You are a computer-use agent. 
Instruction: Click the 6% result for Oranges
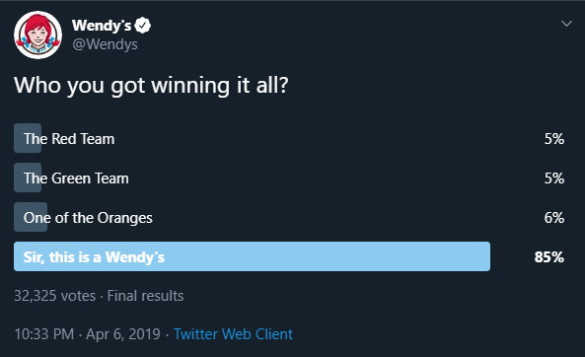coord(554,218)
